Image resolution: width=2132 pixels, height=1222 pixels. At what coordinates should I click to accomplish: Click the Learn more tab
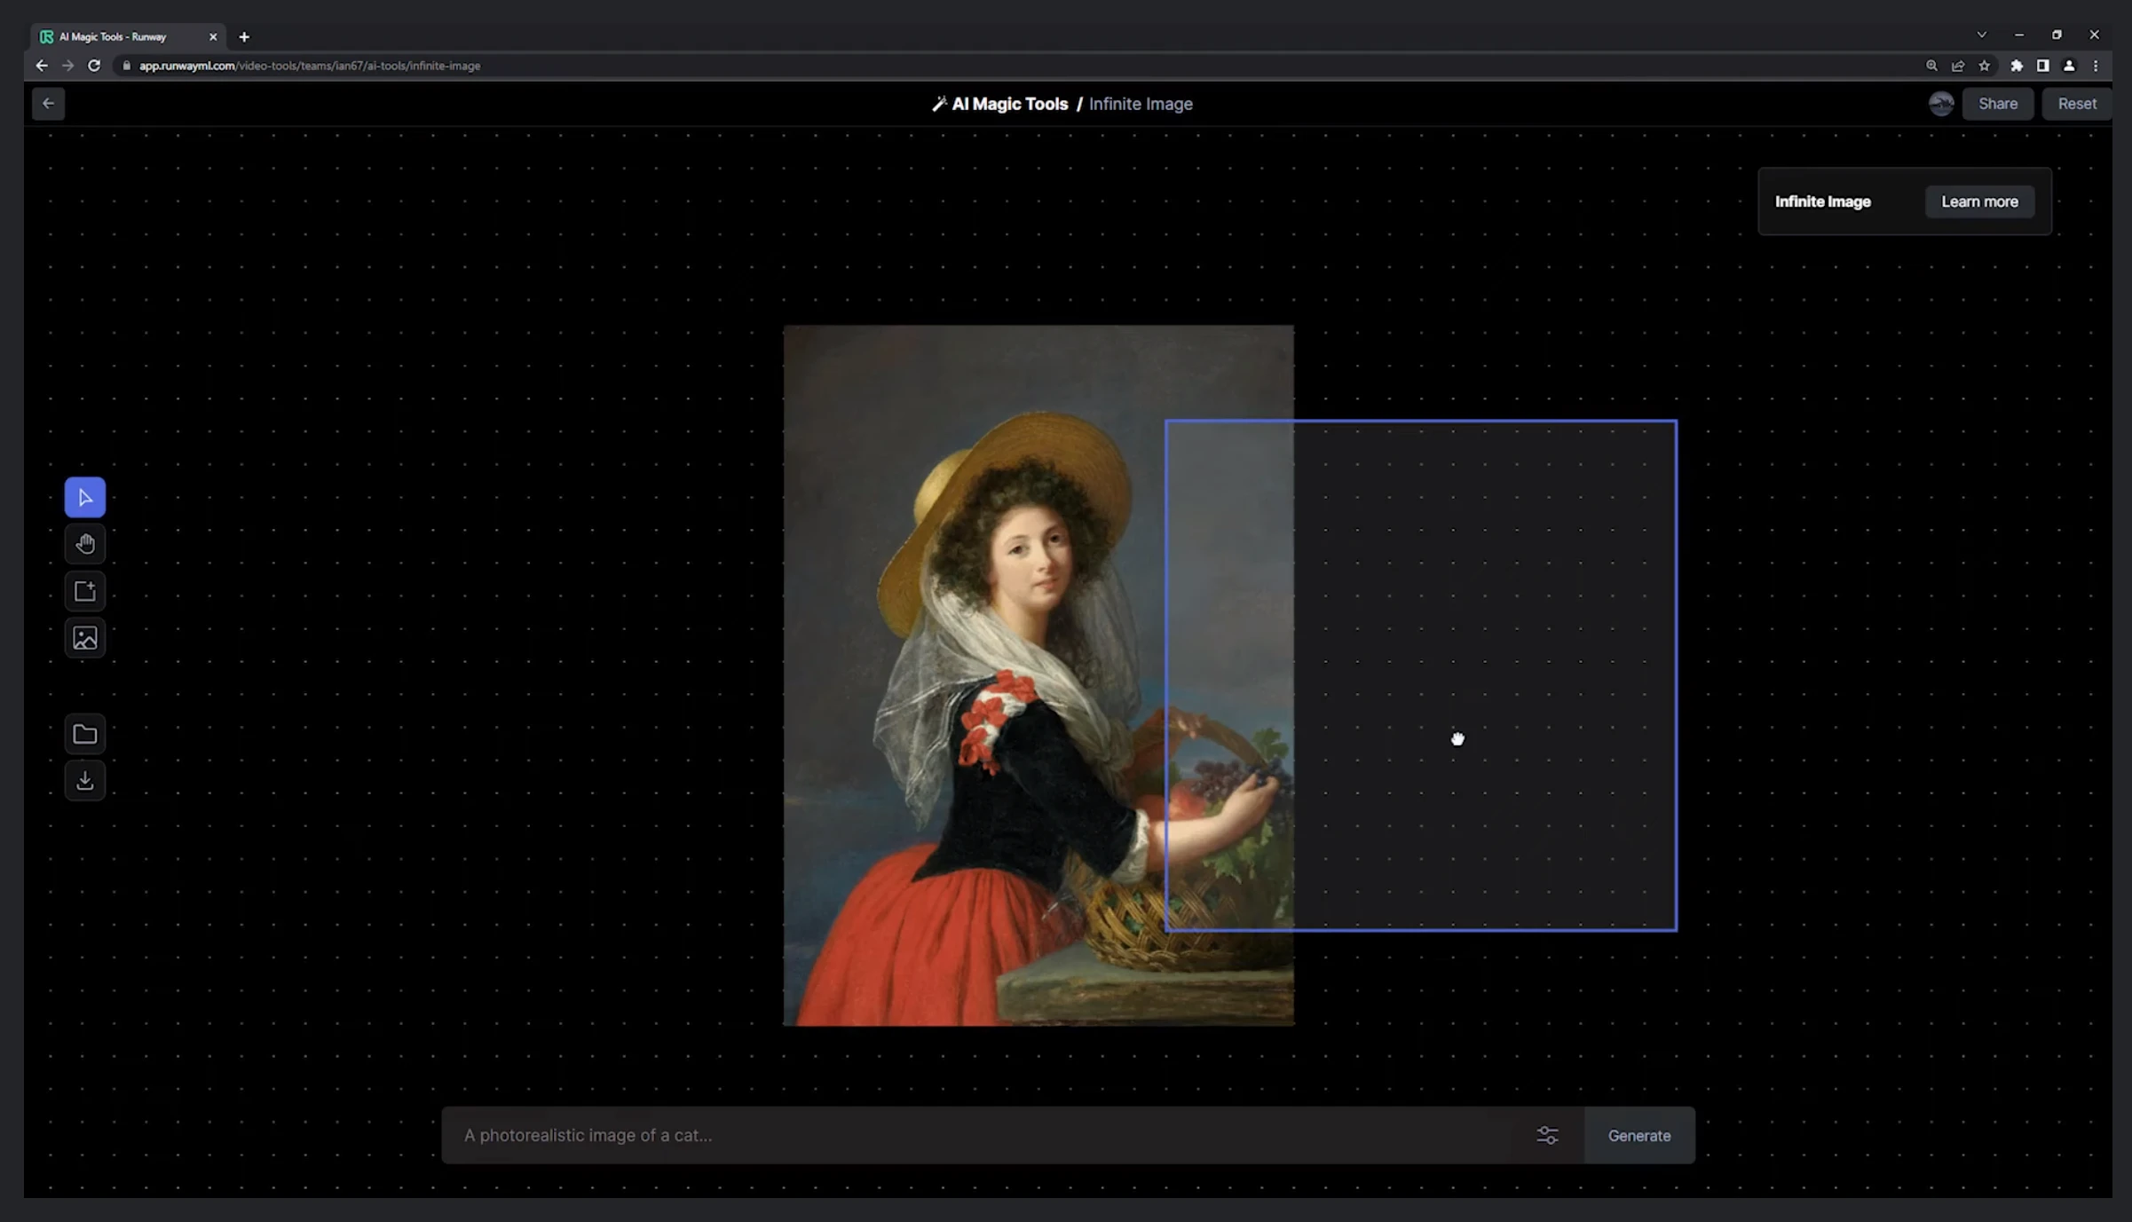coord(1978,201)
